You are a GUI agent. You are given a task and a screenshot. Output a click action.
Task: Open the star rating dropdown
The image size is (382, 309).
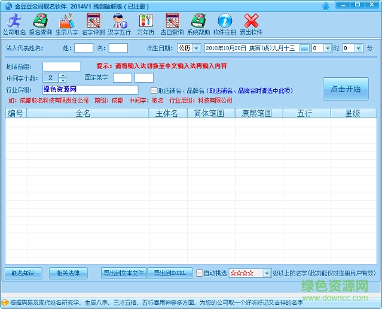pos(267,273)
